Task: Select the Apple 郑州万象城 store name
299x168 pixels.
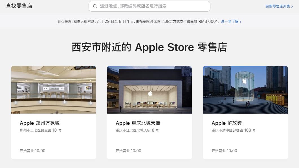Action: pos(40,123)
